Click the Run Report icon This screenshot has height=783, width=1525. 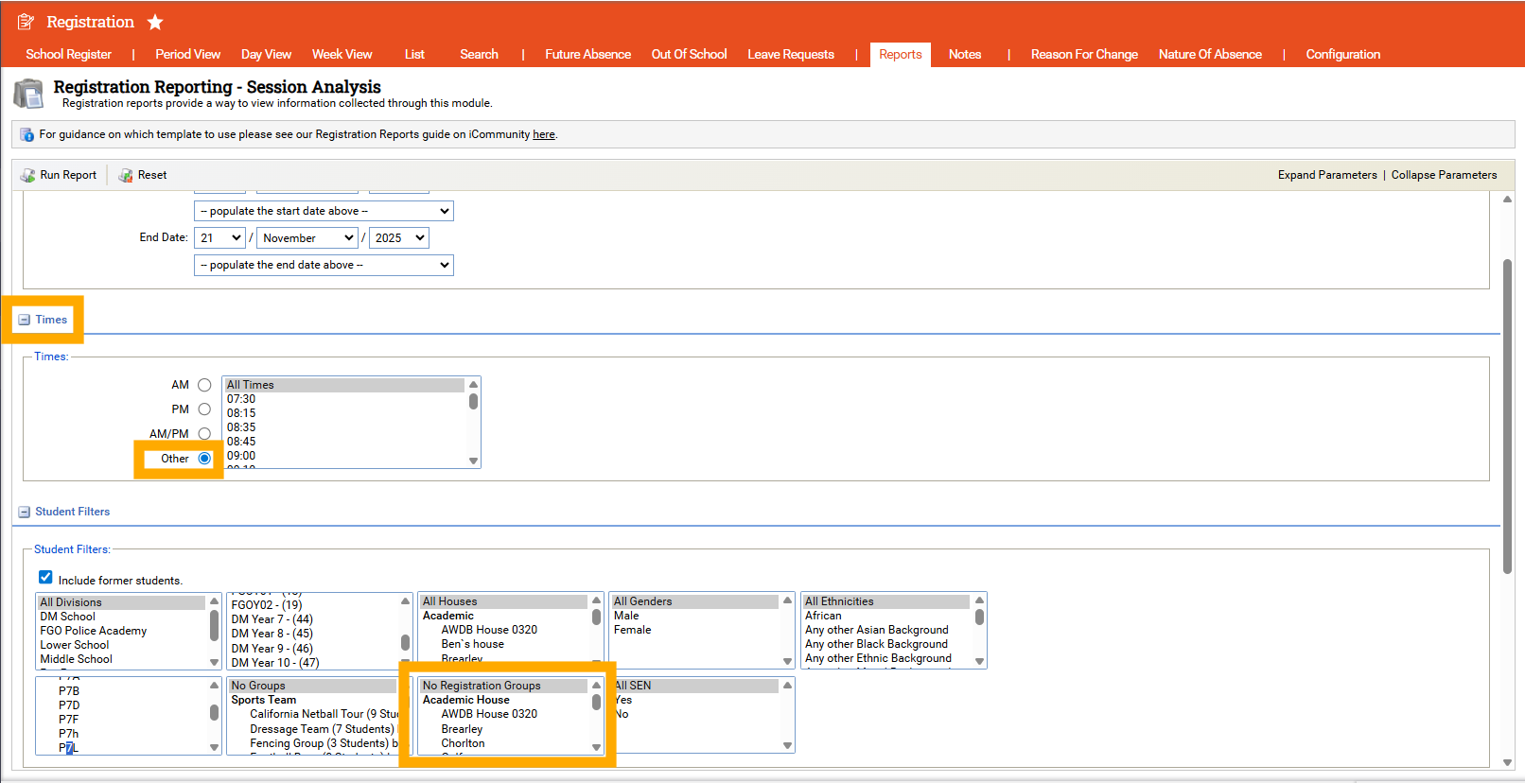coord(27,175)
